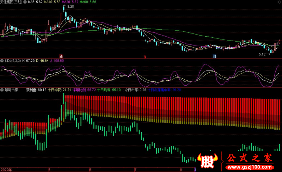The image size is (282, 172).
Task: Open the www.gszj100.com link
Action: 250,167
